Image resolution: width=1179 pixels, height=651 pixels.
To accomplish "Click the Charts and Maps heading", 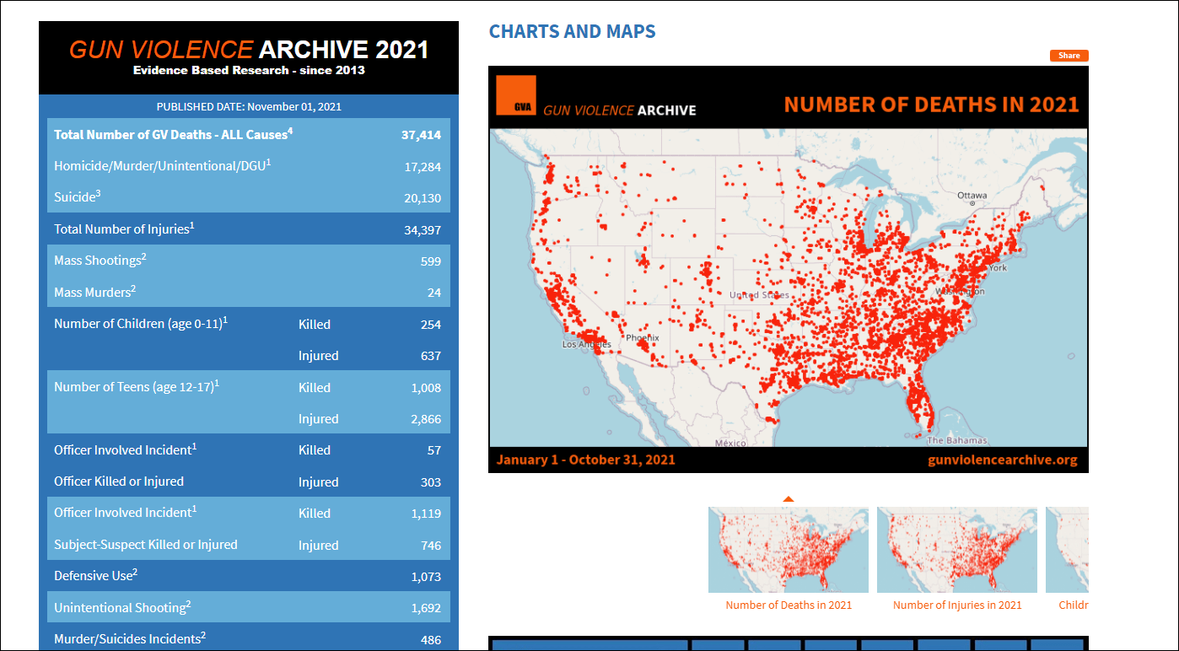I will coord(572,31).
